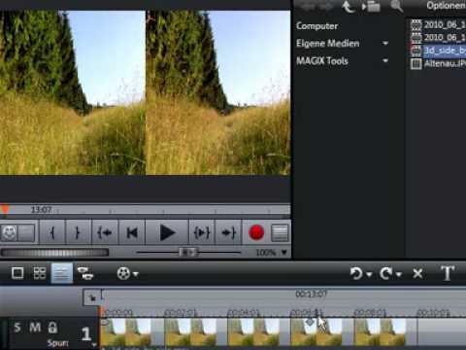Play the selected range button
This screenshot has height=350, width=466.
(x=202, y=232)
